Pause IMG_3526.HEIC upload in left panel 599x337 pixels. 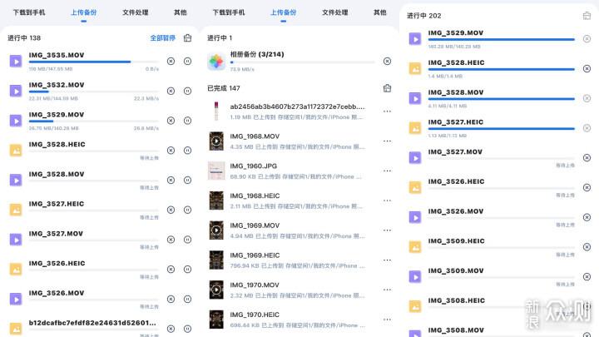(x=187, y=270)
